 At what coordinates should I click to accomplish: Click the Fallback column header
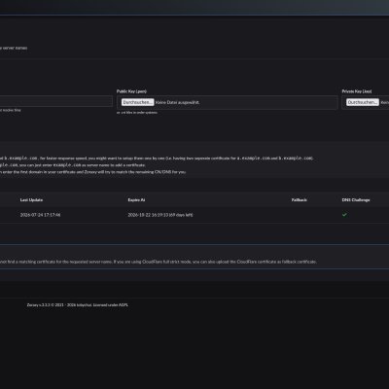(x=299, y=200)
